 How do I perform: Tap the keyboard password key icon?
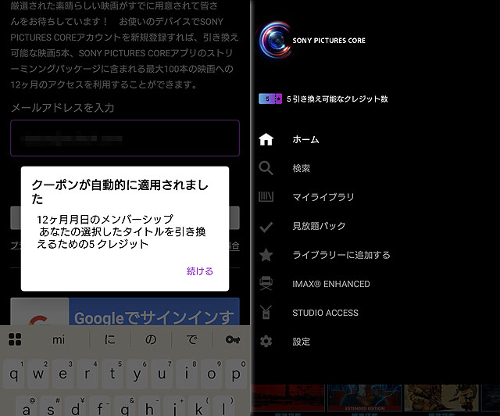tap(232, 339)
